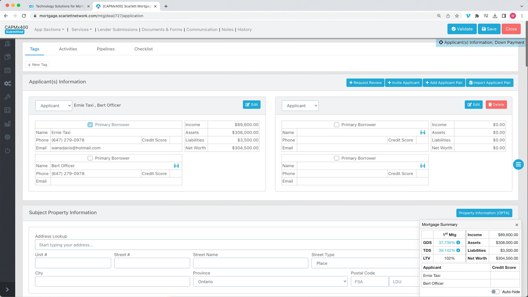Expand the left sidebar with chevron arrow
Viewport: 528px width, 297px height.
pos(7,289)
